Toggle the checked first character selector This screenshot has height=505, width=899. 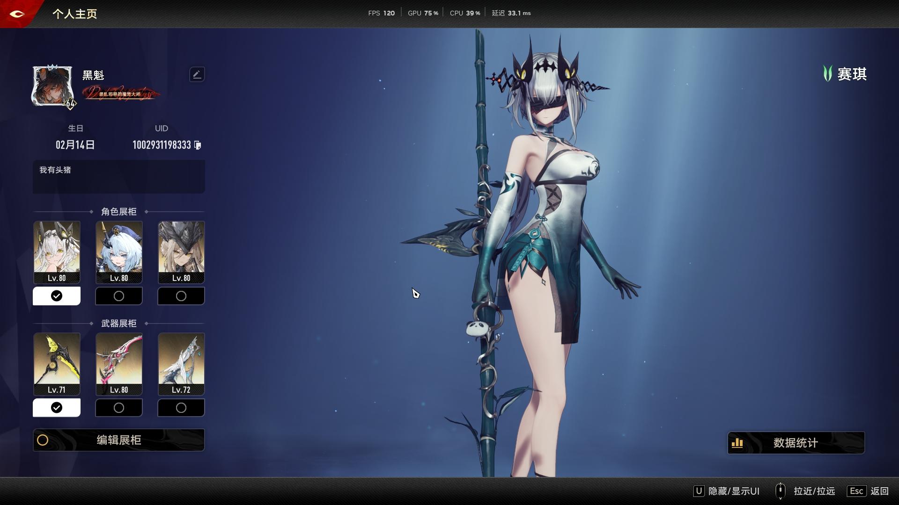pos(57,296)
